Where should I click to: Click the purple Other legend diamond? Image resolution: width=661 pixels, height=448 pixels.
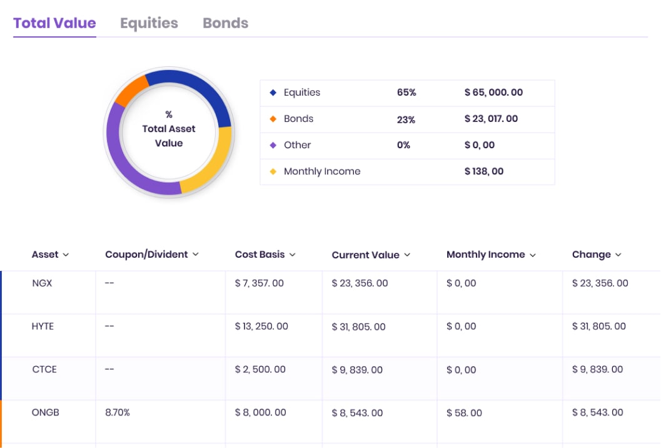(x=273, y=145)
